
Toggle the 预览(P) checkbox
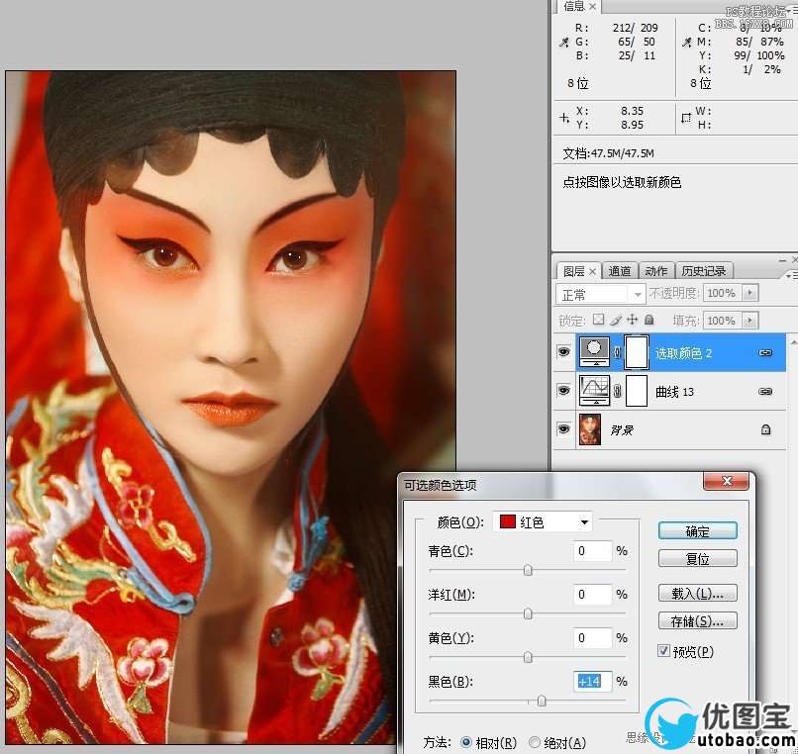tap(663, 651)
